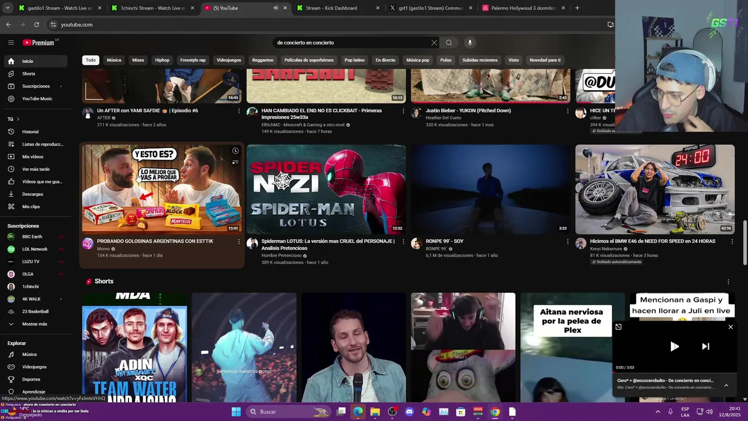
Task: Select the Videojuegos filter chip
Action: [x=228, y=60]
